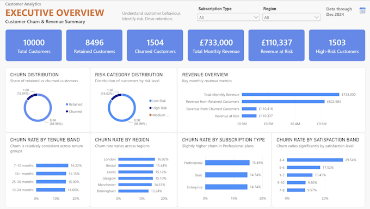Click the Churned legend marker

click(x=67, y=111)
